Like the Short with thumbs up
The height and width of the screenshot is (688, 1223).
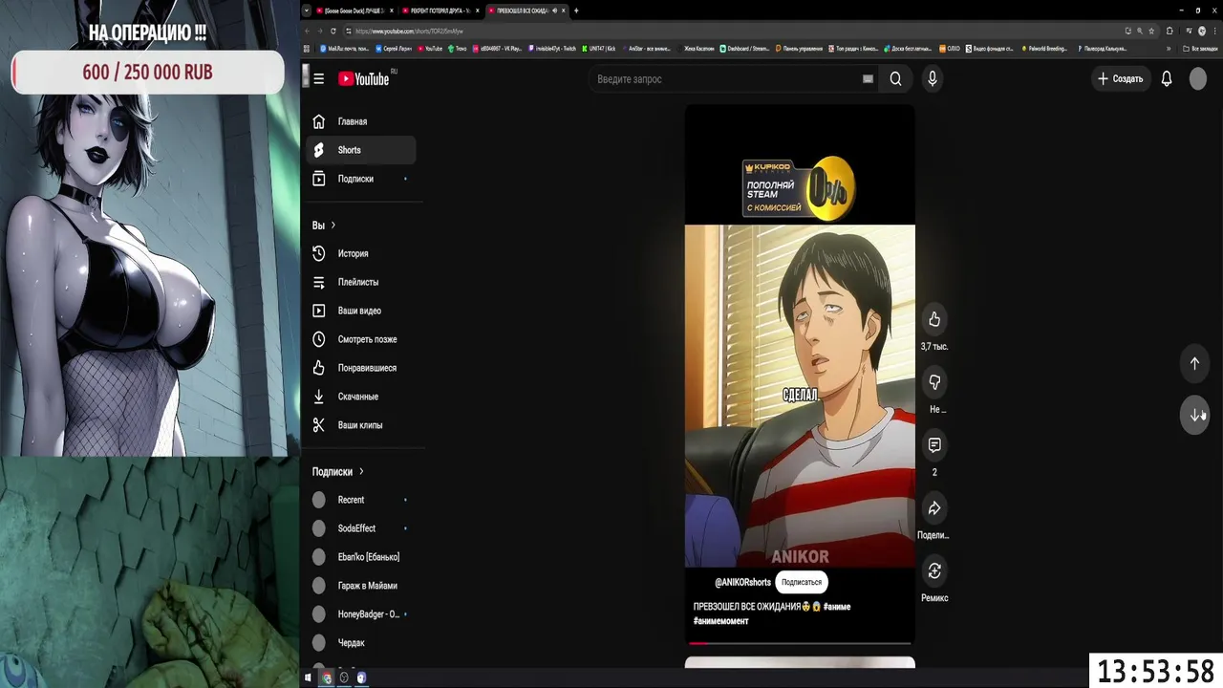tap(934, 319)
